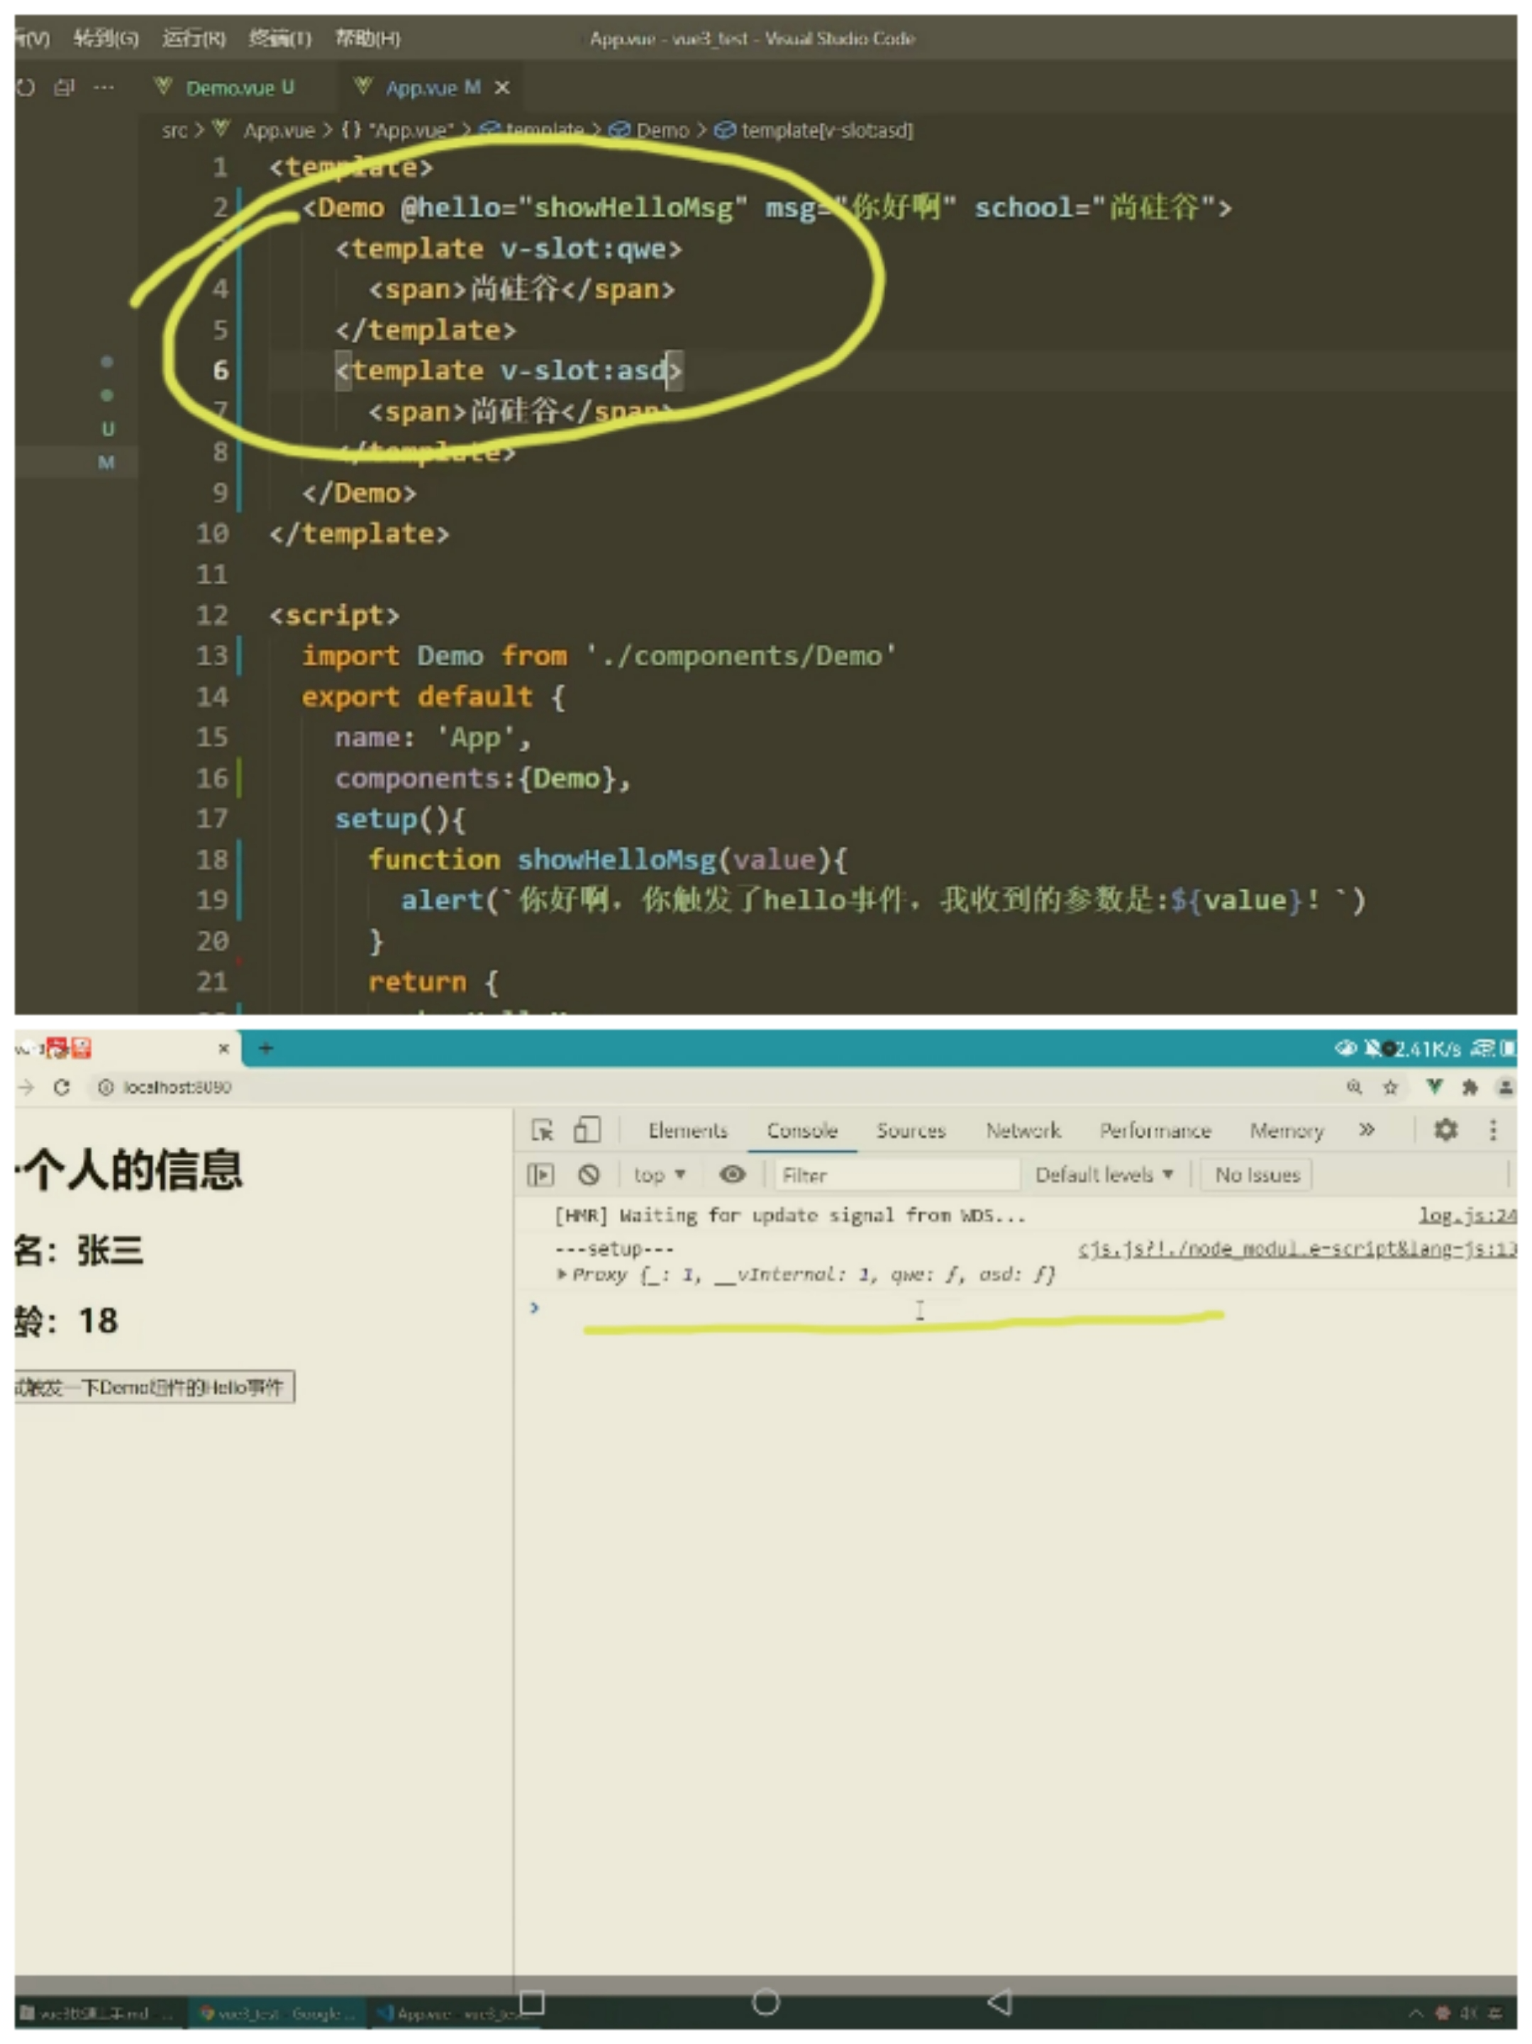Bookmark page with the star icon

coord(1389,1087)
